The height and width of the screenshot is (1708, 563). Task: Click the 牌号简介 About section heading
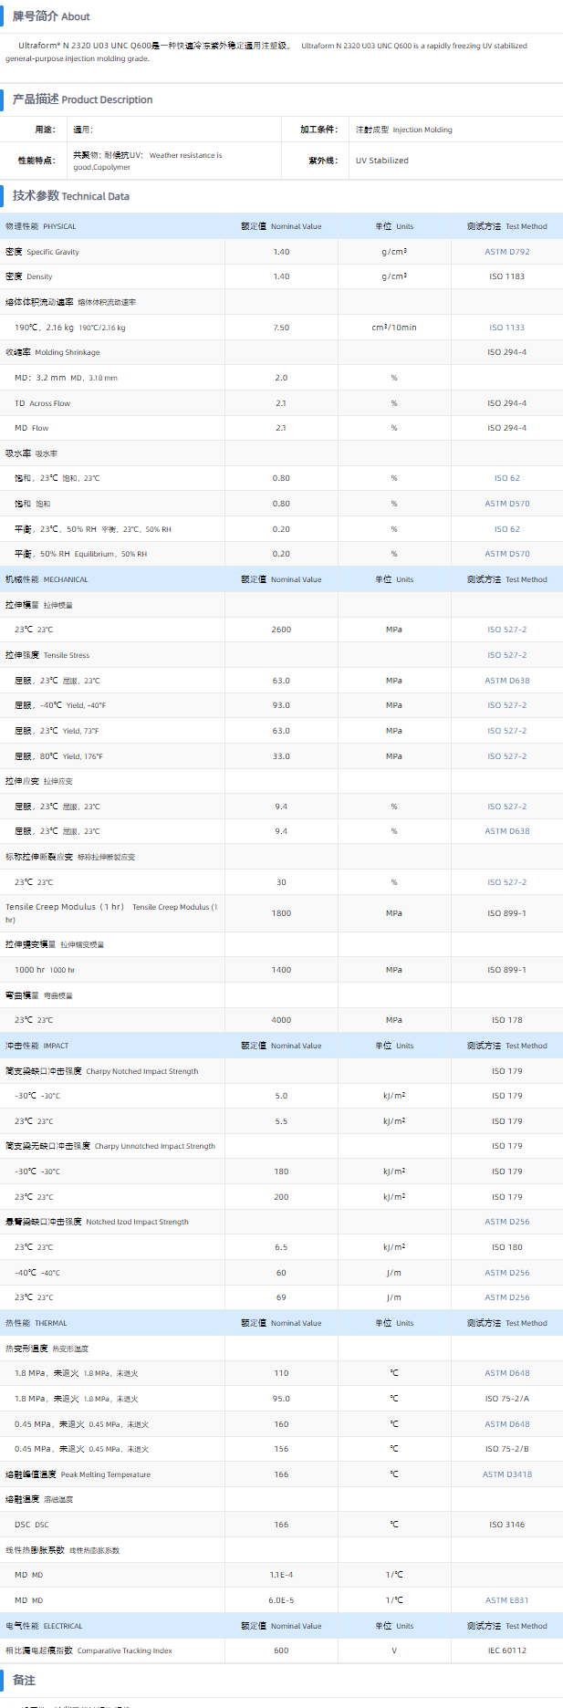click(51, 16)
